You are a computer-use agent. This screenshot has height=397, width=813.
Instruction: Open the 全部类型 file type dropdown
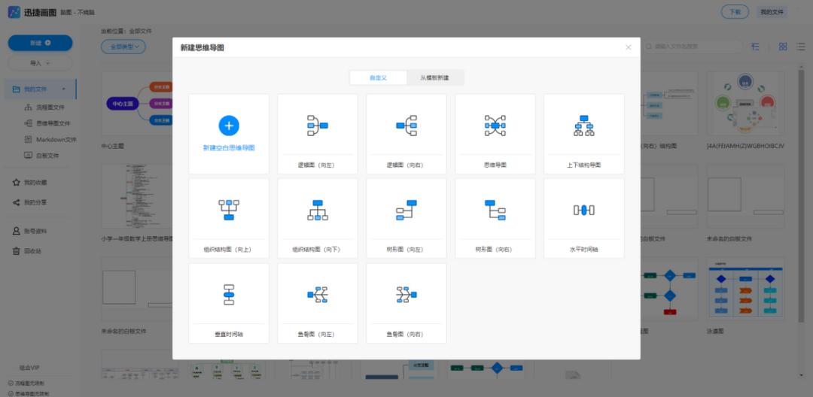tap(123, 47)
